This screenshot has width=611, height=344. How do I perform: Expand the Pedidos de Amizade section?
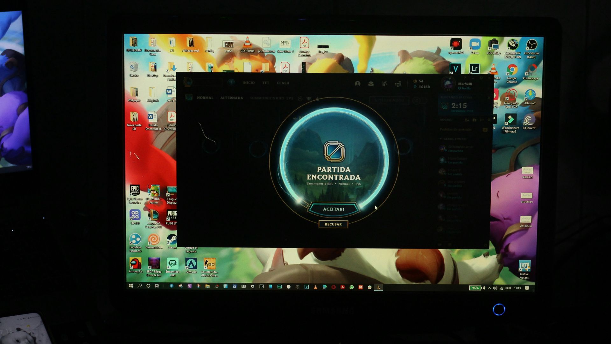(x=456, y=129)
